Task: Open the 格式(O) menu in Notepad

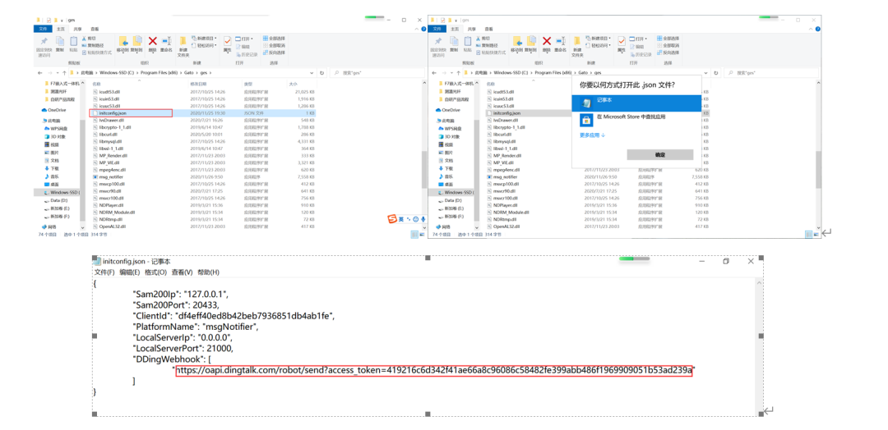Action: pos(155,272)
